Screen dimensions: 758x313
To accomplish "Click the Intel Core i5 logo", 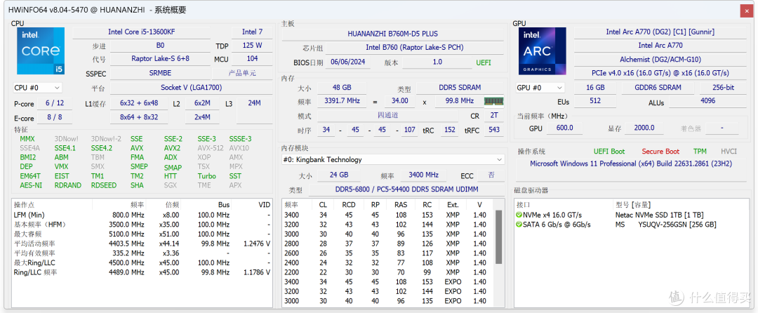I will (x=41, y=51).
